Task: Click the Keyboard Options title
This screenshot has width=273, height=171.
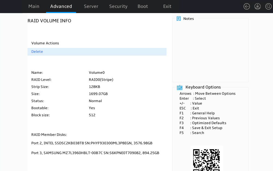Action: 203,87
